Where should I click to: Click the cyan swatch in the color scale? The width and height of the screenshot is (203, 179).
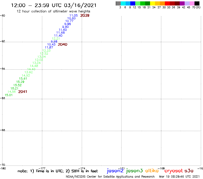(123, 3)
